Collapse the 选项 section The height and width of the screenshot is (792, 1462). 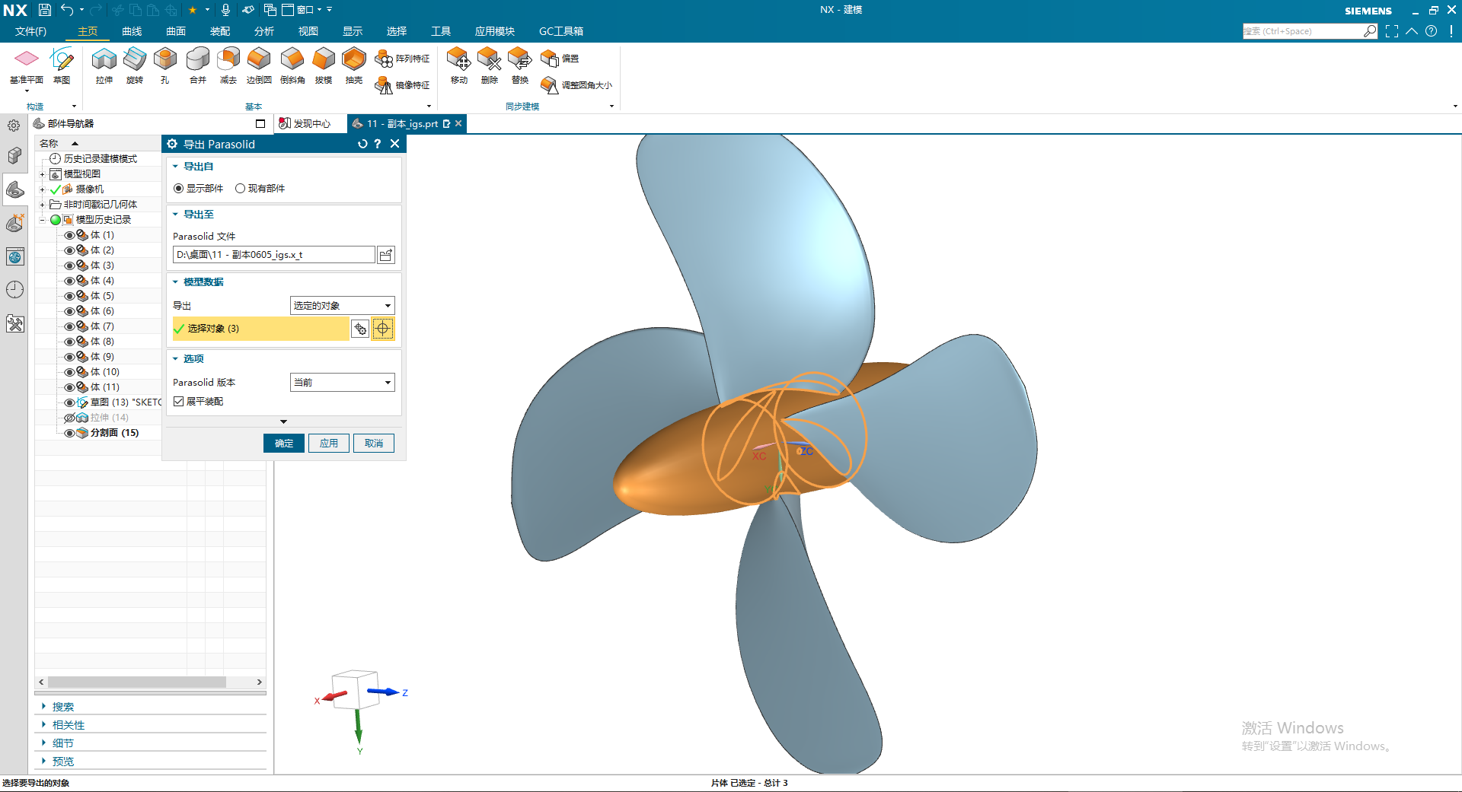pos(175,359)
